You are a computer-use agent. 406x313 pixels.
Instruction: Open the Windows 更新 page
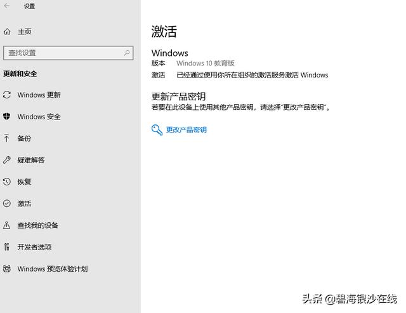(39, 95)
